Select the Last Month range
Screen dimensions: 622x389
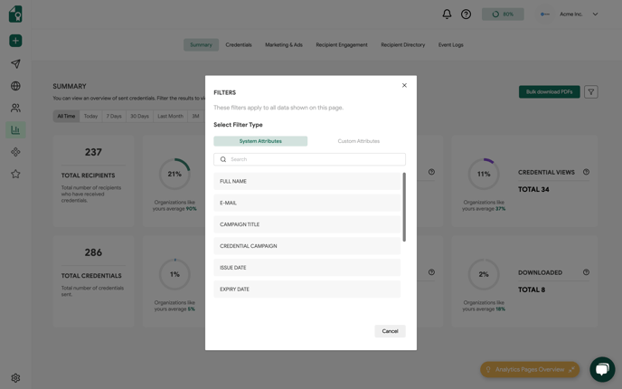click(x=170, y=117)
